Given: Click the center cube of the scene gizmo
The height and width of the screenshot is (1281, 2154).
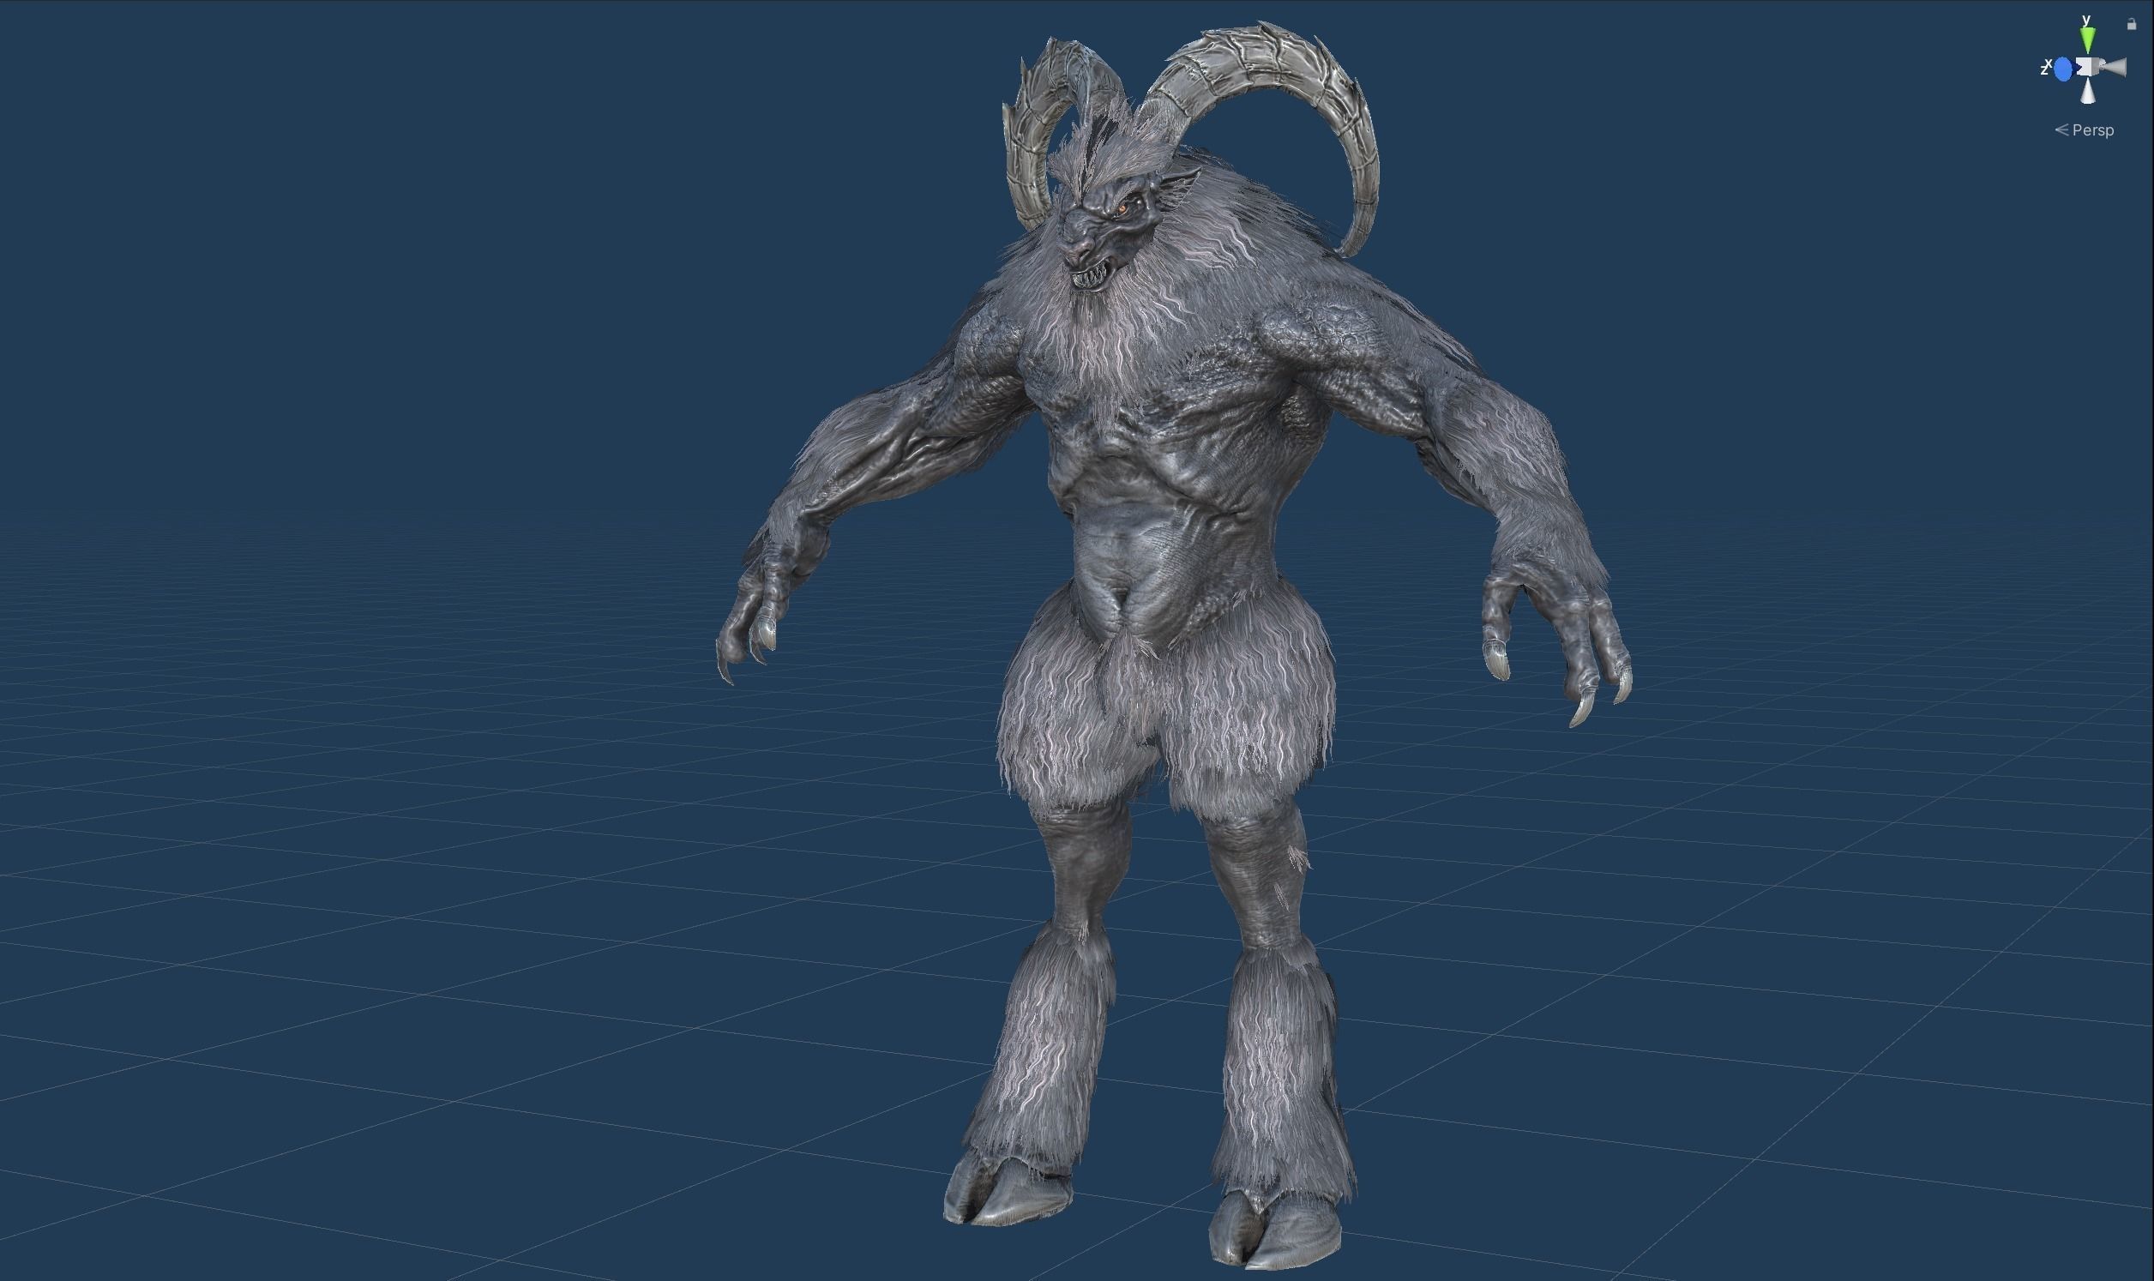Looking at the screenshot, I should [x=2089, y=67].
